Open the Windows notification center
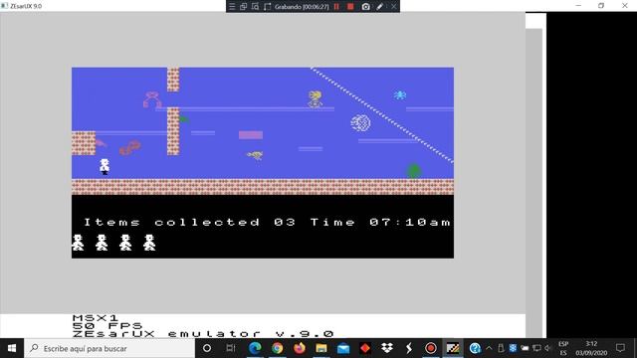Screen dimensions: 637x358 coord(620,348)
